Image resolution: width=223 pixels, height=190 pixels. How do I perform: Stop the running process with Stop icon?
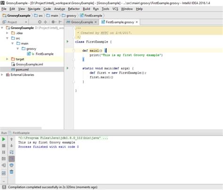(4, 145)
